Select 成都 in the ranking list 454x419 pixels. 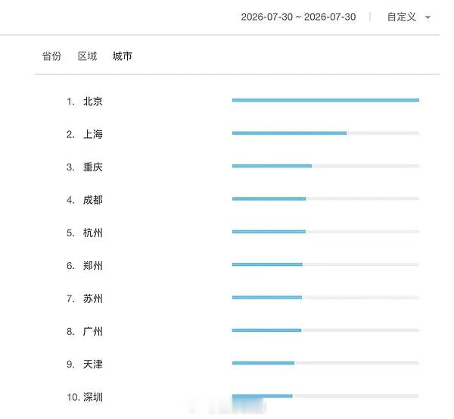(x=93, y=200)
